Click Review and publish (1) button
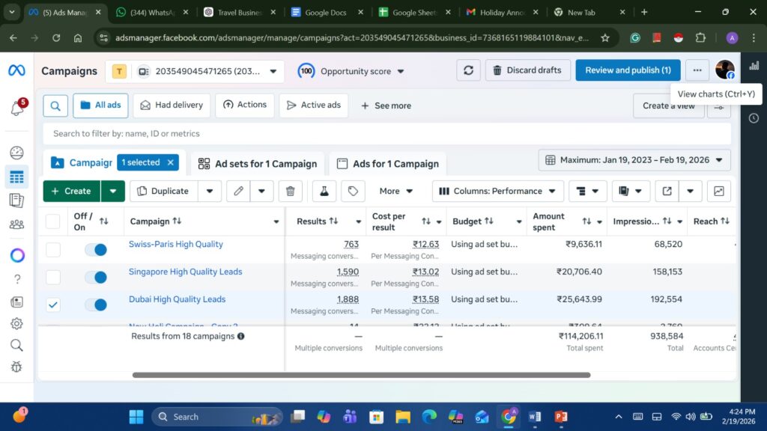This screenshot has height=431, width=767. point(628,70)
